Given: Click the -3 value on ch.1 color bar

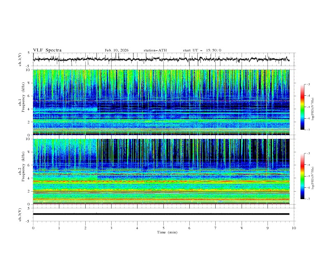Looking at the screenshot, I should point(308,84).
